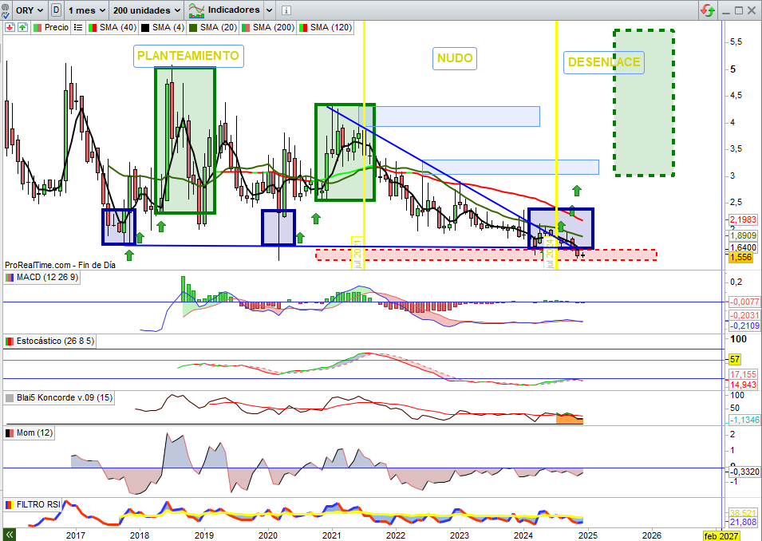Click the info icon in the top toolbar
The image size is (762, 541).
pyautogui.click(x=286, y=10)
